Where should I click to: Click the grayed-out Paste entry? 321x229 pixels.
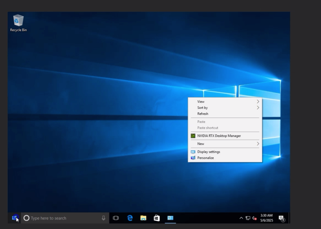pyautogui.click(x=225, y=122)
